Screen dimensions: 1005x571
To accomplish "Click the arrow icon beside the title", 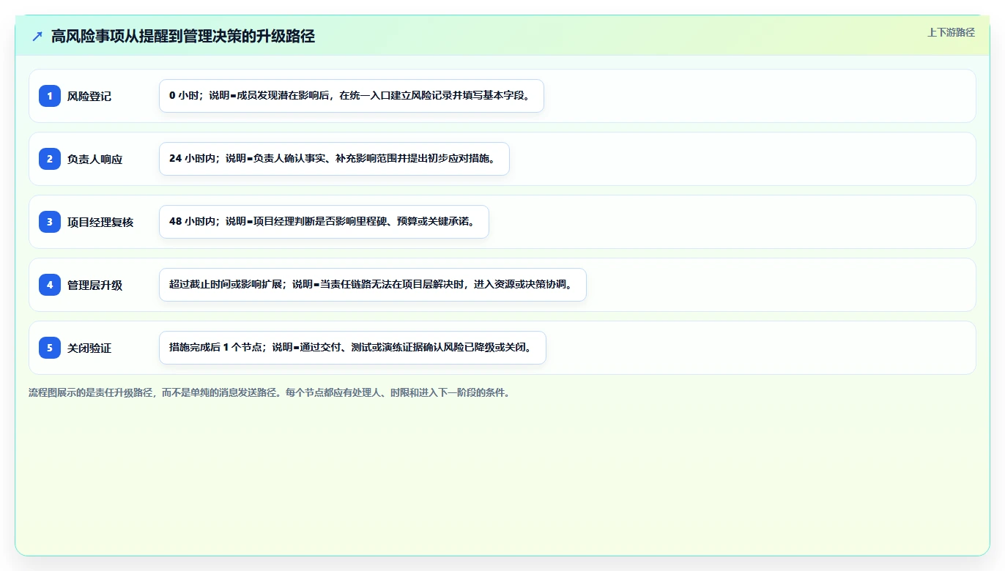I will point(37,36).
